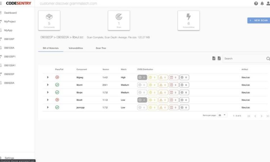Screen dimensions: 270x162
Task: Expand the libxslt row
Action: [x=48, y=100]
